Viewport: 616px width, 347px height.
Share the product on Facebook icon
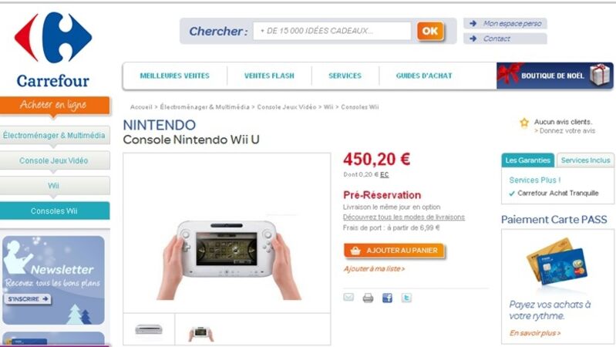click(x=387, y=298)
